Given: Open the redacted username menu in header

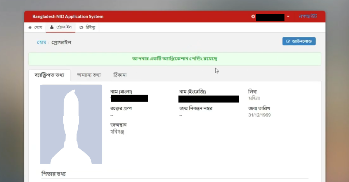Looking at the screenshot, I should click(x=270, y=17).
